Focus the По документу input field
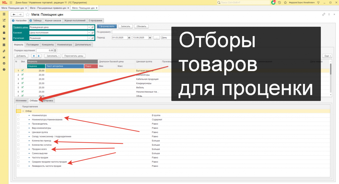Image resolution: width=339 pixels, height=184 pixels. pos(142,32)
